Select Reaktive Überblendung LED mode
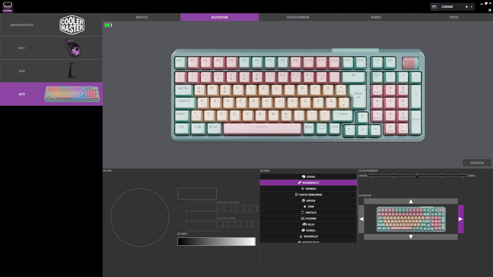 pos(308,195)
